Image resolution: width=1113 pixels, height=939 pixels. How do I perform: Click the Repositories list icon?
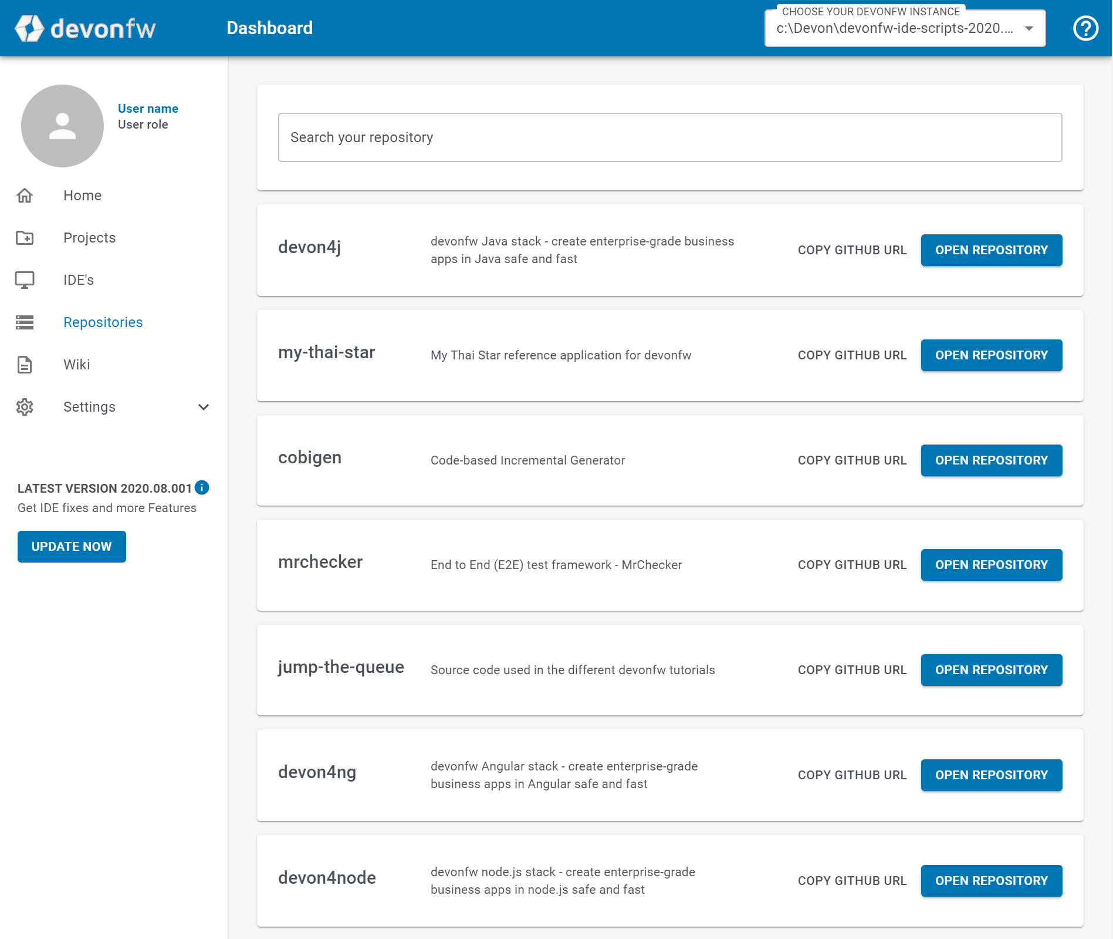point(25,322)
